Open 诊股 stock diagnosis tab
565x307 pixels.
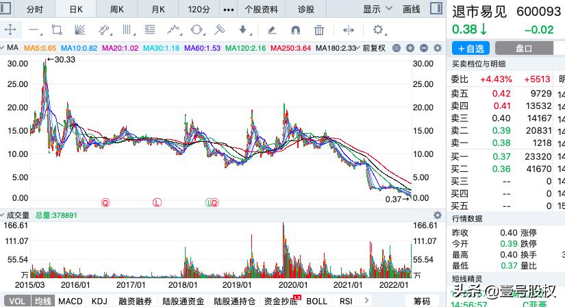click(x=306, y=10)
